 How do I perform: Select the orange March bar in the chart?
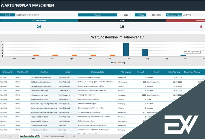tap(55, 55)
